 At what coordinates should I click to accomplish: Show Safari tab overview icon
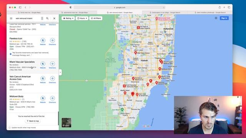(x=229, y=7)
